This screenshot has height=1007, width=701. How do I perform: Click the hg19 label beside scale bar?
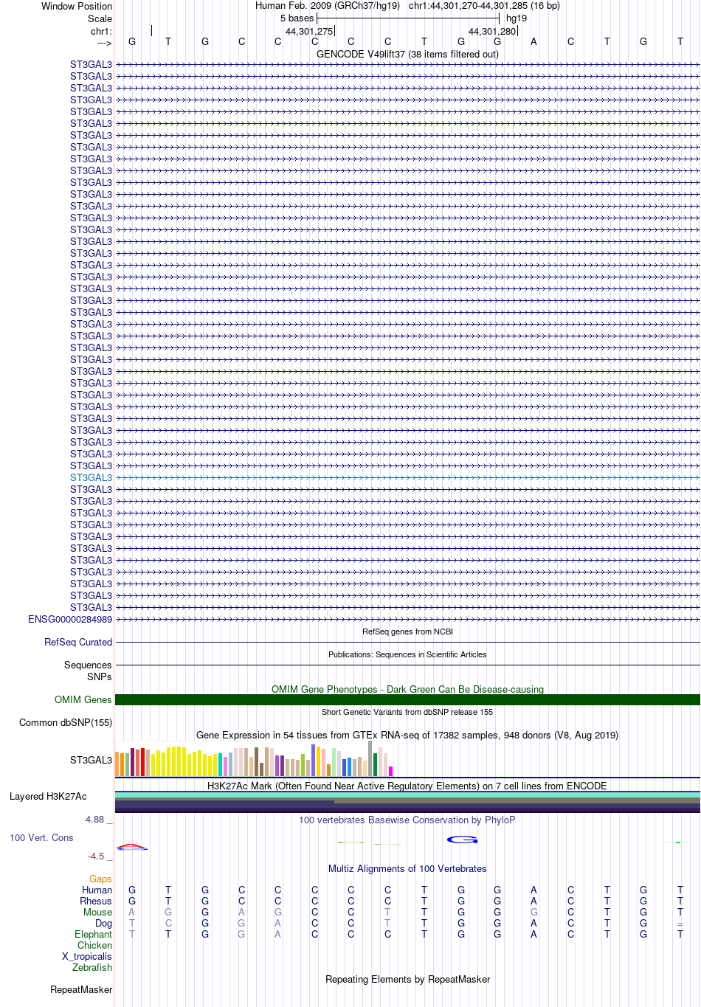pyautogui.click(x=517, y=18)
